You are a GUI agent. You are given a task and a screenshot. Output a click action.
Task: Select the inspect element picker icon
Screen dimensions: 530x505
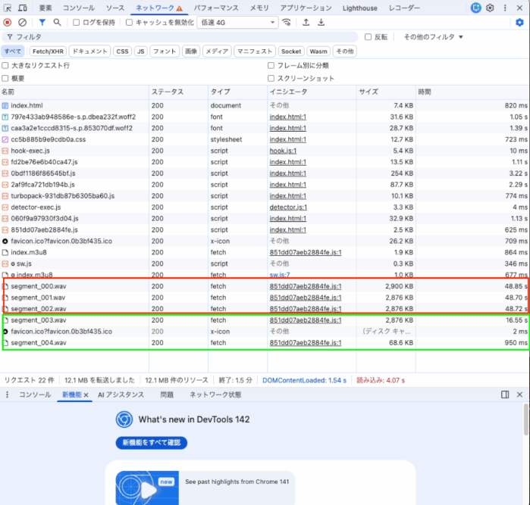[8, 8]
